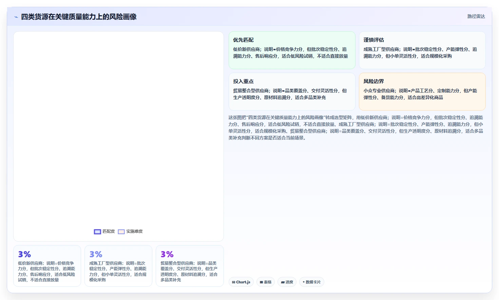499x300 pixels.
Task: Select the 贸易整合型供应商 3% stat card
Action: click(190, 266)
